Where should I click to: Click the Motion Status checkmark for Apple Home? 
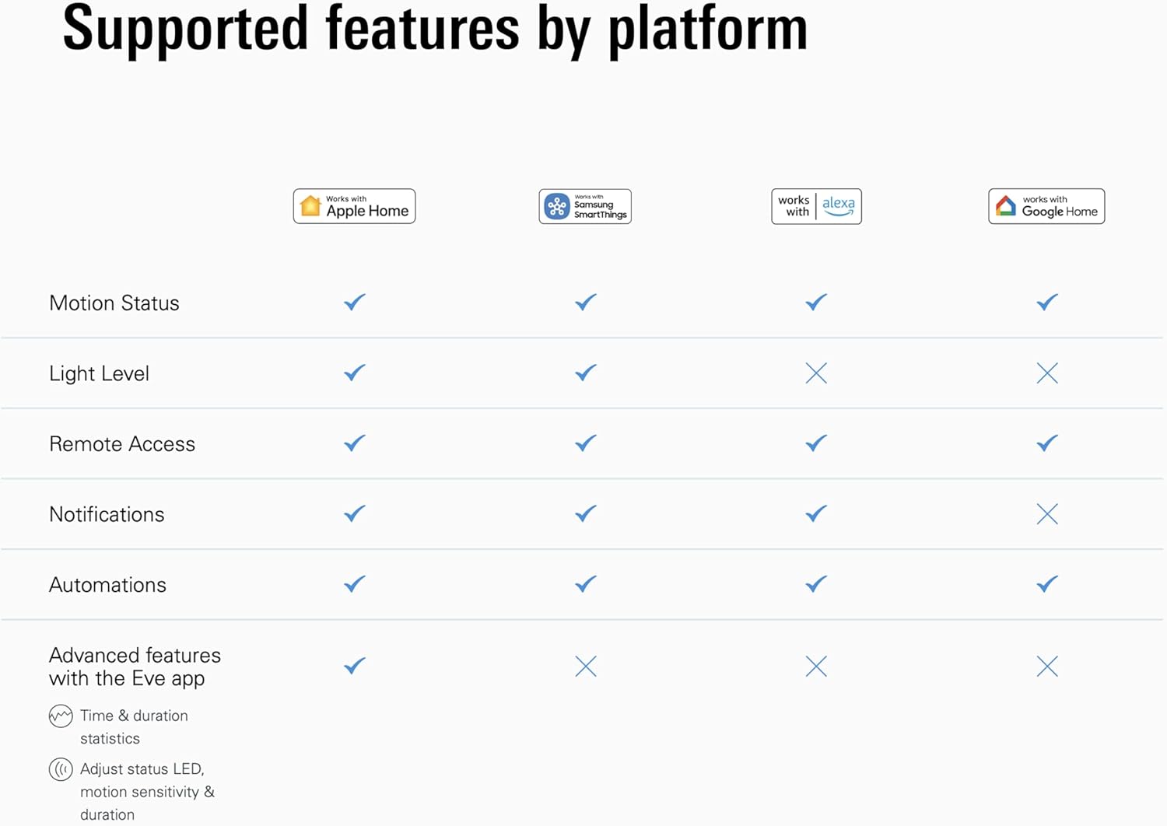tap(355, 302)
